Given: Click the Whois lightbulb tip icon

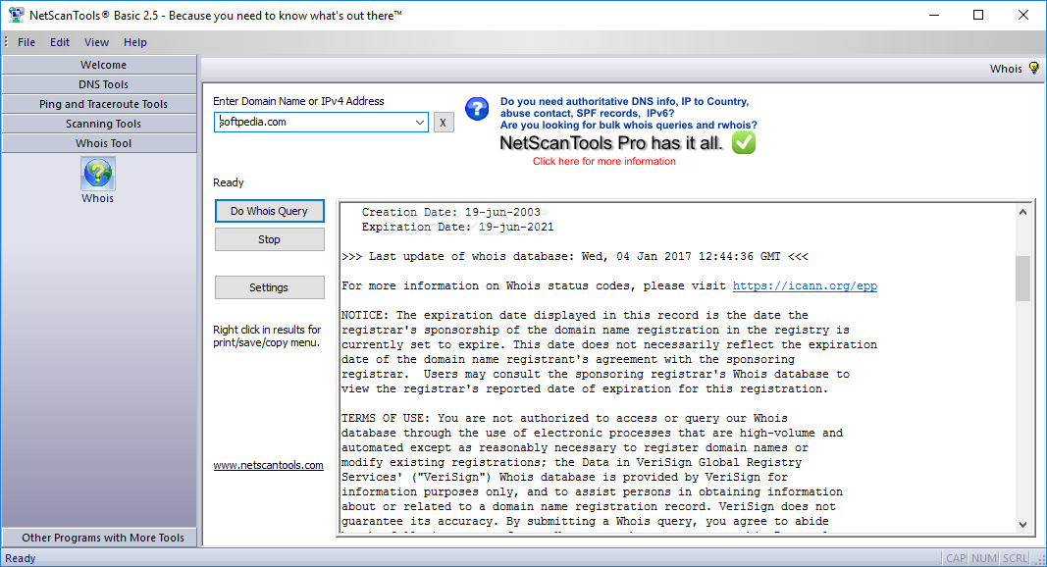Looking at the screenshot, I should [x=1034, y=68].
